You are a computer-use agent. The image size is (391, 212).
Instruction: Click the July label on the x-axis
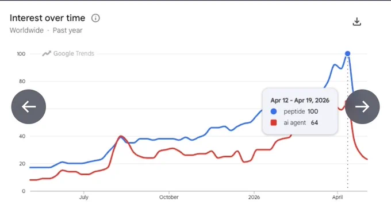point(84,197)
